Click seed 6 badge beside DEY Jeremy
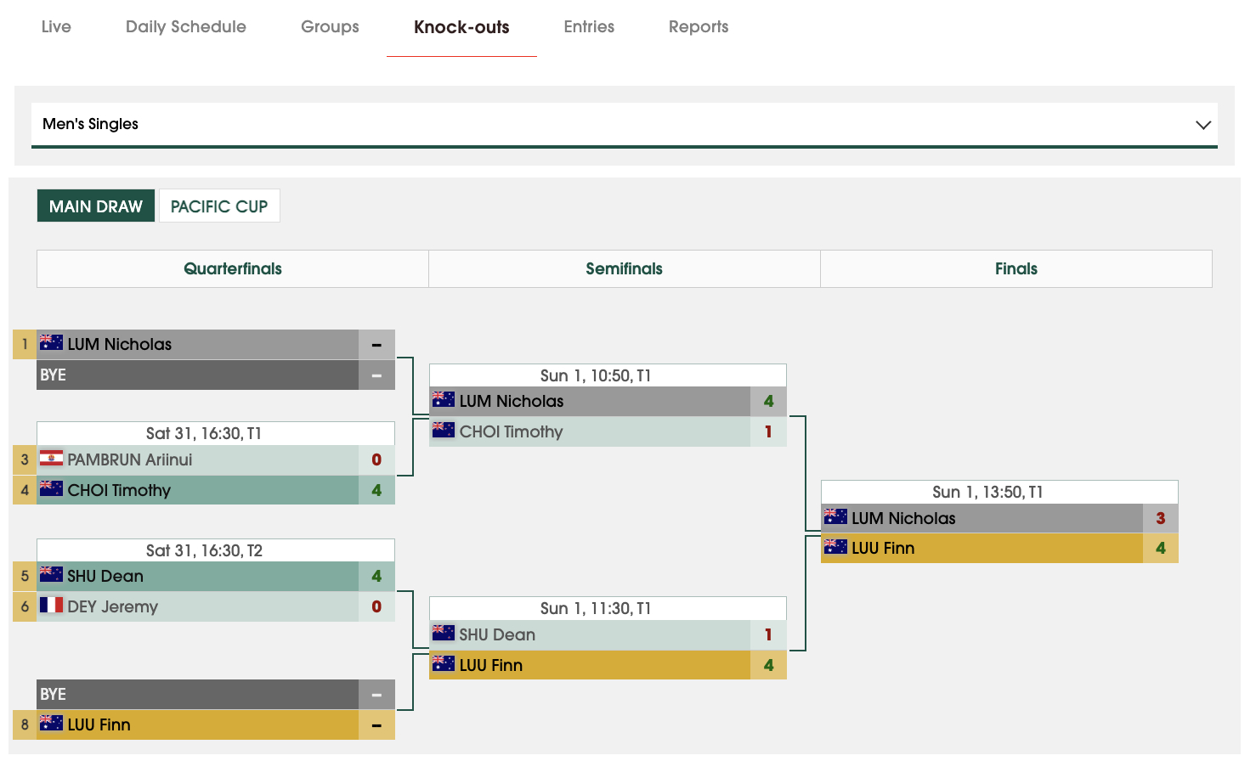The height and width of the screenshot is (761, 1256). tap(25, 606)
